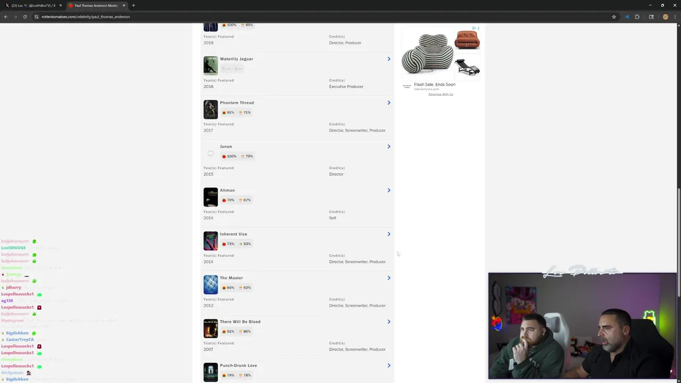Go back using the browser back arrow
This screenshot has height=383, width=681.
point(6,16)
